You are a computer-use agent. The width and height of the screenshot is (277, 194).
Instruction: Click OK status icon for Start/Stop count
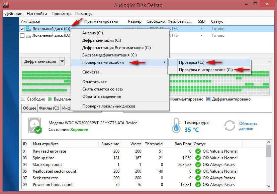198,165
